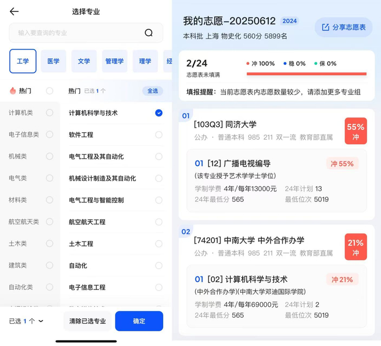Viewport: 381px width, 346px height.
Task: Click 清除已选专业 button
Action: pyautogui.click(x=88, y=321)
